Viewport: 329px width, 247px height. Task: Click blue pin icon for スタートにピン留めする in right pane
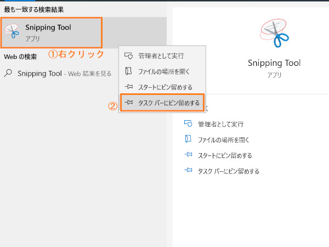pyautogui.click(x=188, y=155)
